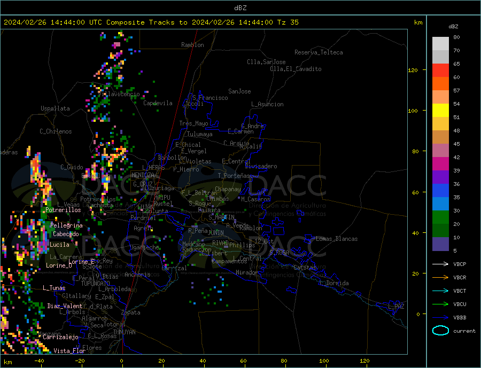Click the Potrerillos white label
This screenshot has height=368, width=481.
63,210
